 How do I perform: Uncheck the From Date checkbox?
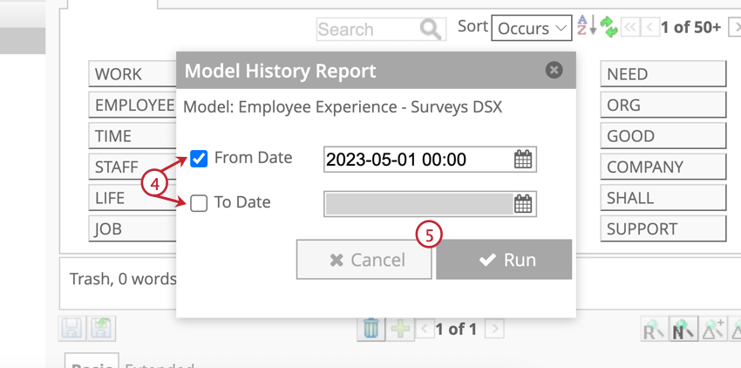point(199,159)
